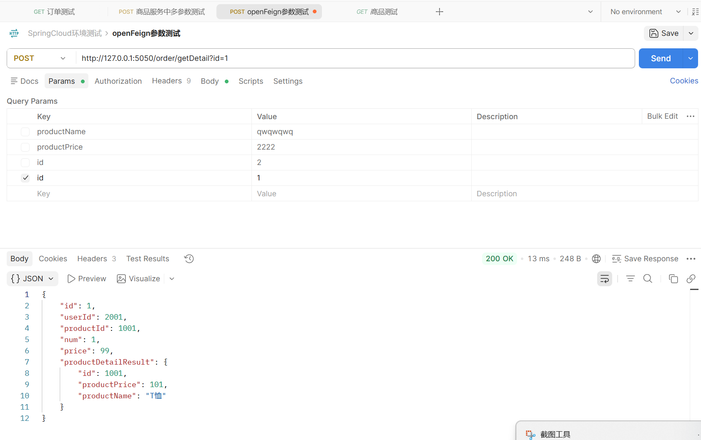This screenshot has height=440, width=701.
Task: Send the request
Action: (661, 58)
